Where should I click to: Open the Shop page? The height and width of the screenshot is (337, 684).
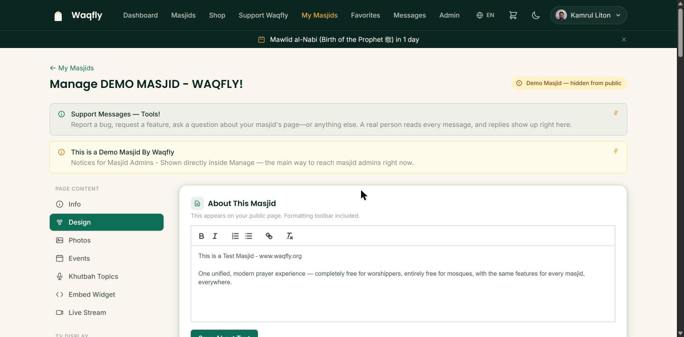pos(217,15)
